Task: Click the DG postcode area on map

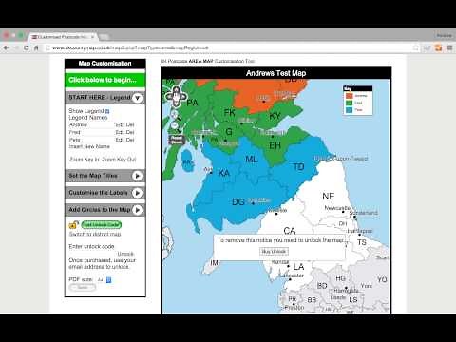Action: [x=238, y=201]
